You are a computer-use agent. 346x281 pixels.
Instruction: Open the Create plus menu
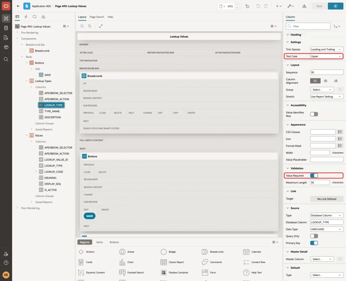pyautogui.click(x=279, y=6)
